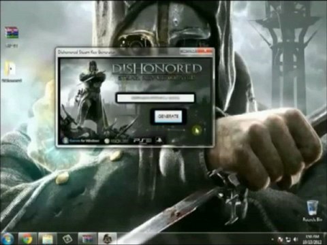Click the Action Center flag icon

[x=280, y=239]
